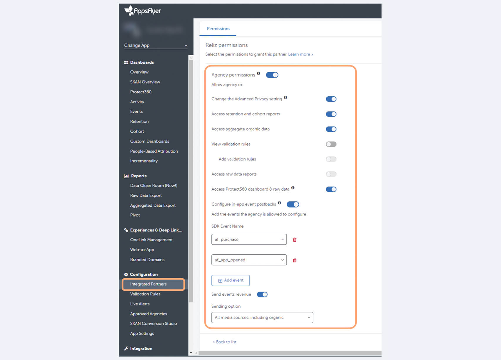Enable Access raw data reports
Viewport: 501px width, 360px height.
pos(331,174)
